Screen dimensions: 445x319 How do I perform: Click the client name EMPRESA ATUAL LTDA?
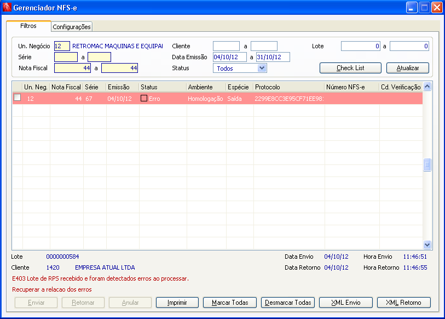[x=105, y=267]
